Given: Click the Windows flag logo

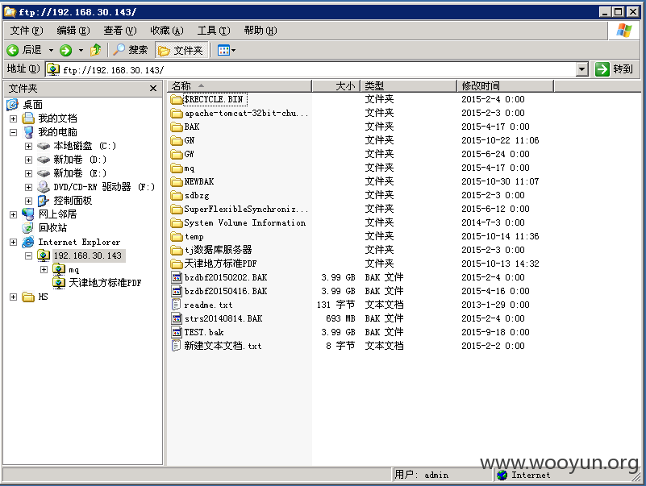Looking at the screenshot, I should tap(623, 31).
